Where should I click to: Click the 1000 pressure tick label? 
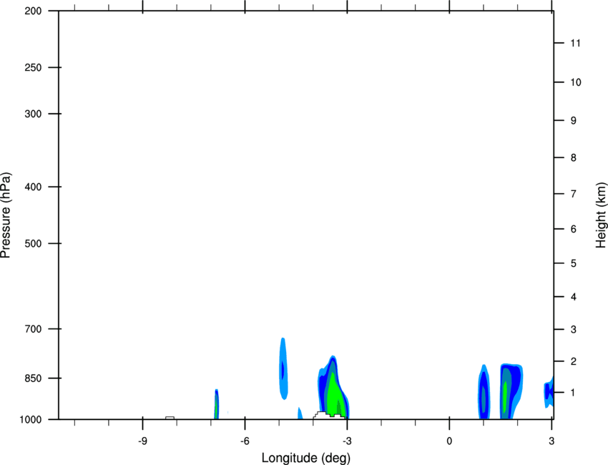point(30,419)
